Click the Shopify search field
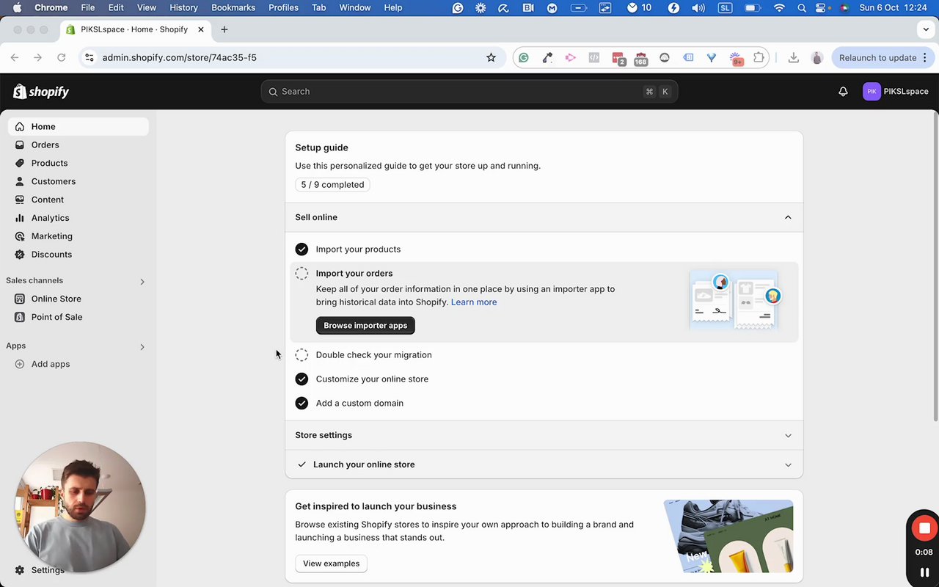939x587 pixels. click(469, 92)
